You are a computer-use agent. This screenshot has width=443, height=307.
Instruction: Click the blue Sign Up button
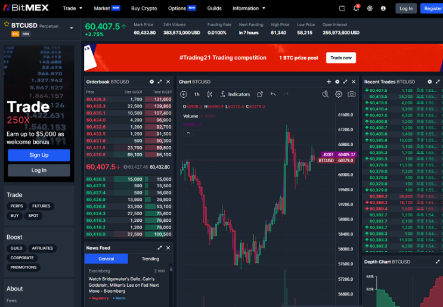tap(39, 155)
